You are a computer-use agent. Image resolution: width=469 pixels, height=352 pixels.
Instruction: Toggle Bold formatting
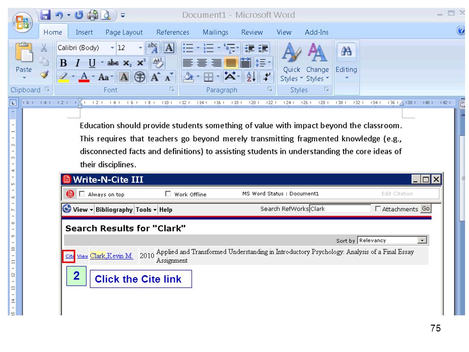pos(63,63)
